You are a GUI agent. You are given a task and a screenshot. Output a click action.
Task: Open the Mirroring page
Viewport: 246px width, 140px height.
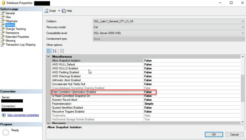tap(10, 41)
